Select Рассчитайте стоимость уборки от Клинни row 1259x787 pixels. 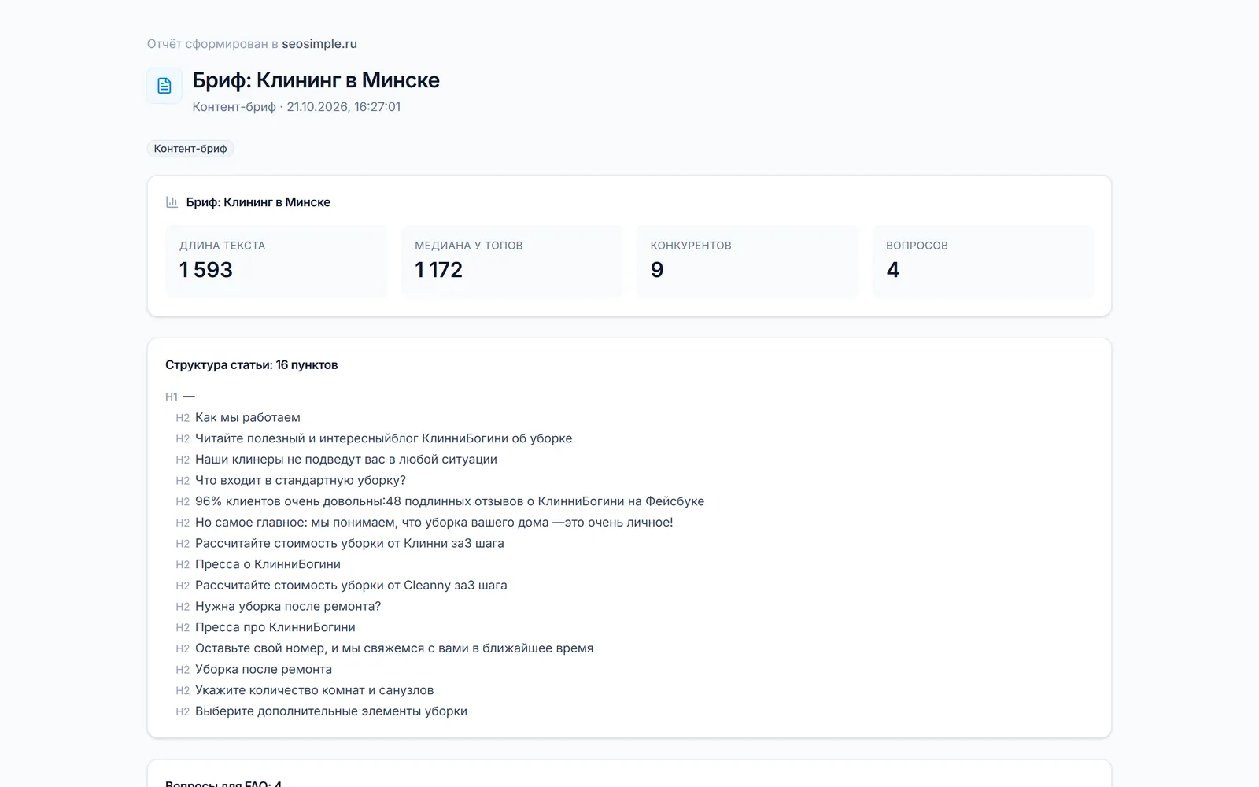(x=340, y=544)
